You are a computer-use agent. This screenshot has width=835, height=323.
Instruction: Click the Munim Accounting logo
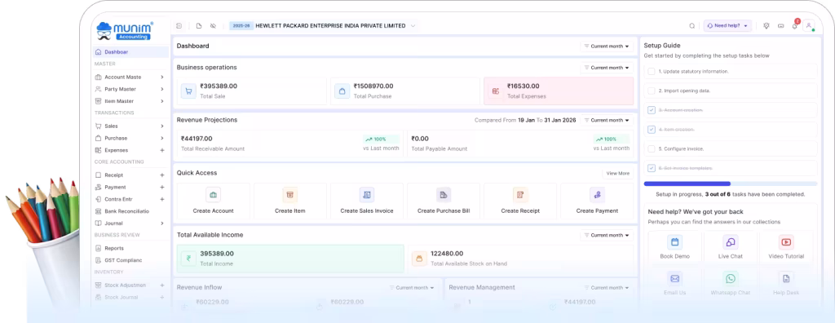125,31
